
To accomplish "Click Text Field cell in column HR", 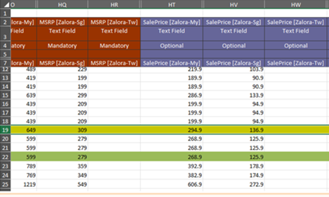I will [114, 34].
